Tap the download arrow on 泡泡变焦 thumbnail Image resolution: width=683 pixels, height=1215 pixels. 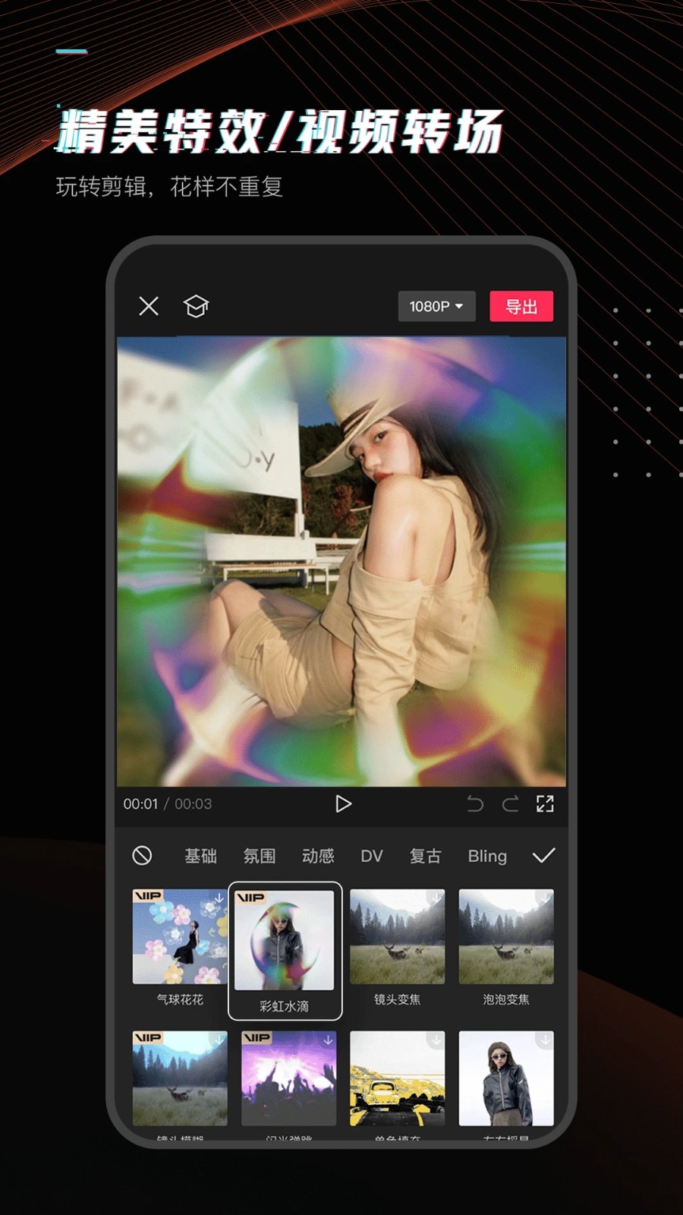545,898
